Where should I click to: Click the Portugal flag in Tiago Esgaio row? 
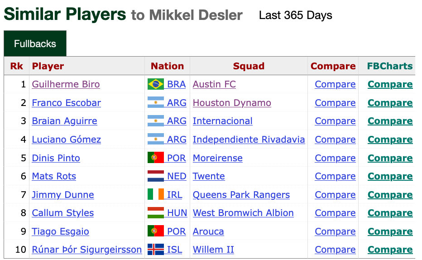coord(156,231)
